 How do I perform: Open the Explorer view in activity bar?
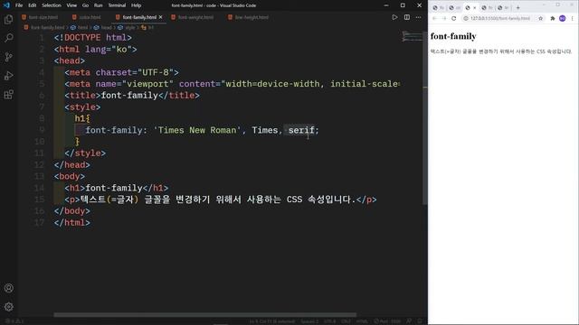pos(8,19)
